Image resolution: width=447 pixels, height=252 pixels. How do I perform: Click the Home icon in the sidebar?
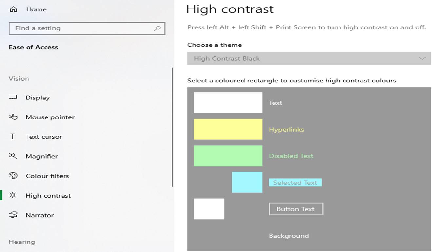coord(13,9)
